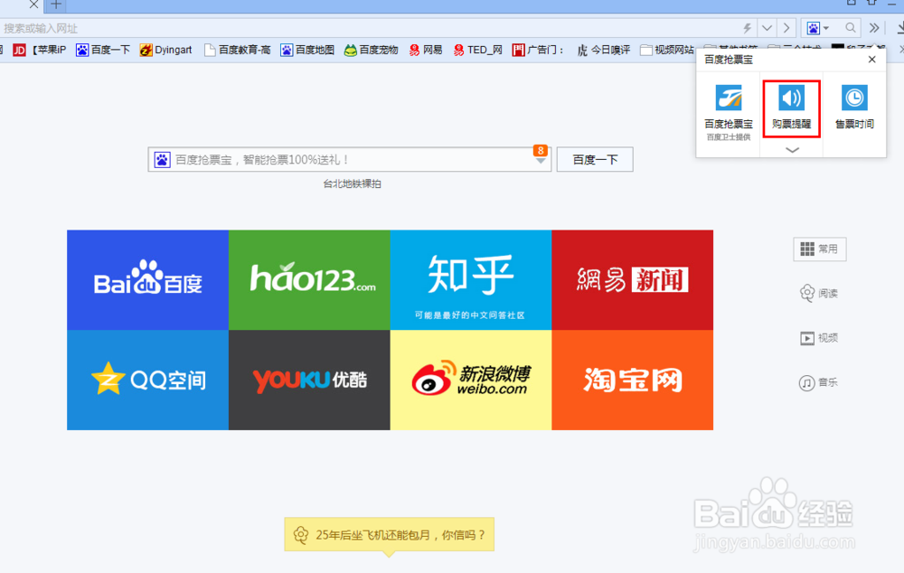Close the 百度抢票宝 popup panel
The height and width of the screenshot is (573, 904).
(871, 60)
